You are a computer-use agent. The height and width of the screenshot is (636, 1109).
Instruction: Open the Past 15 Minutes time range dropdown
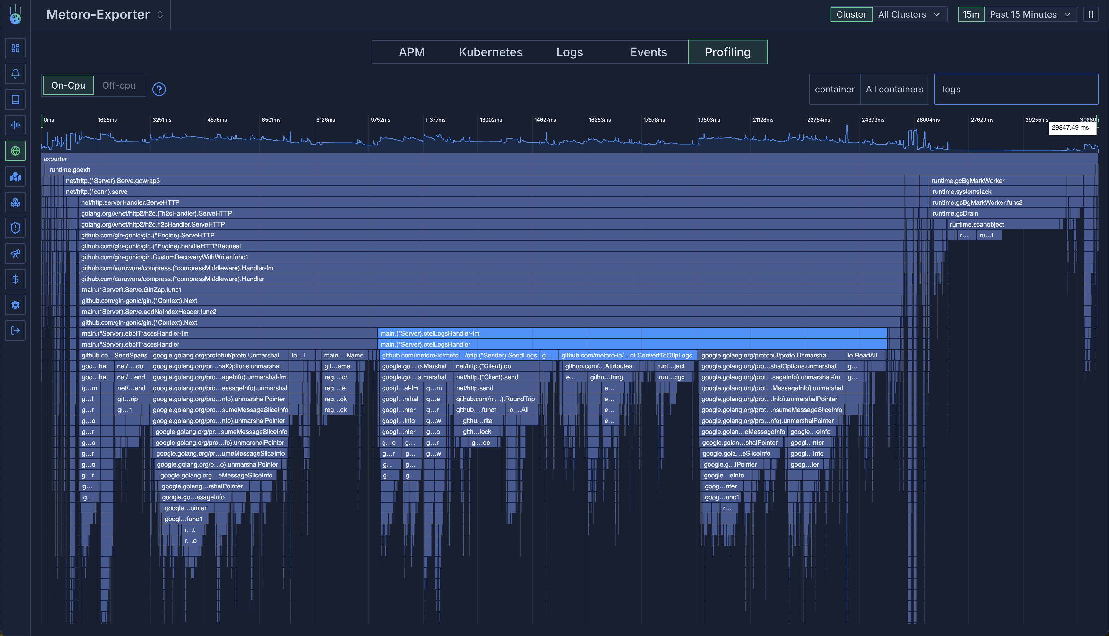click(1029, 14)
